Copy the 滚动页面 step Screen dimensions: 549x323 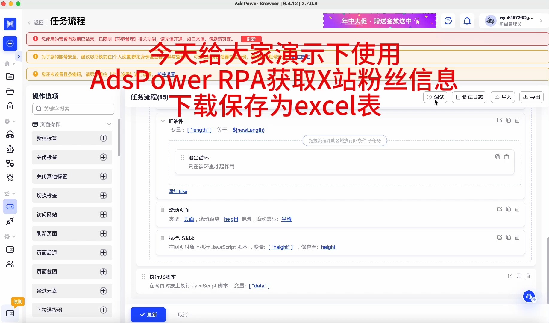[508, 209]
